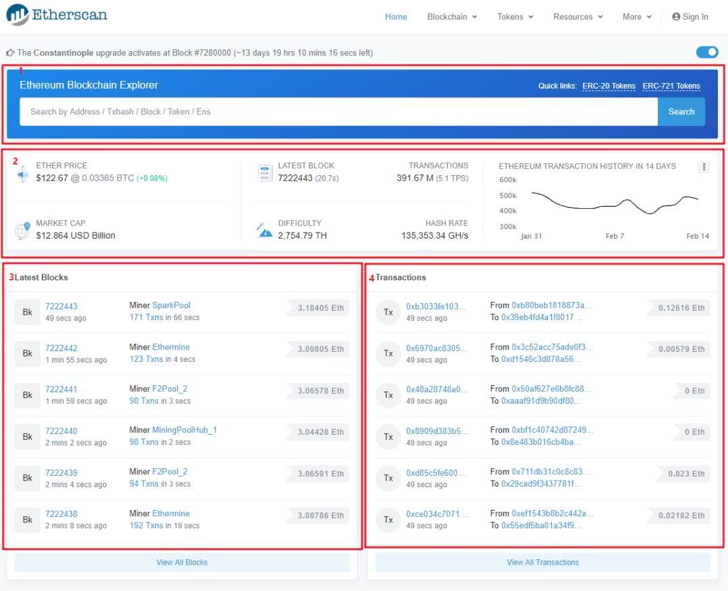Image resolution: width=728 pixels, height=591 pixels.
Task: Click the Tx icon for 0x8909d383b5
Action: click(x=388, y=437)
